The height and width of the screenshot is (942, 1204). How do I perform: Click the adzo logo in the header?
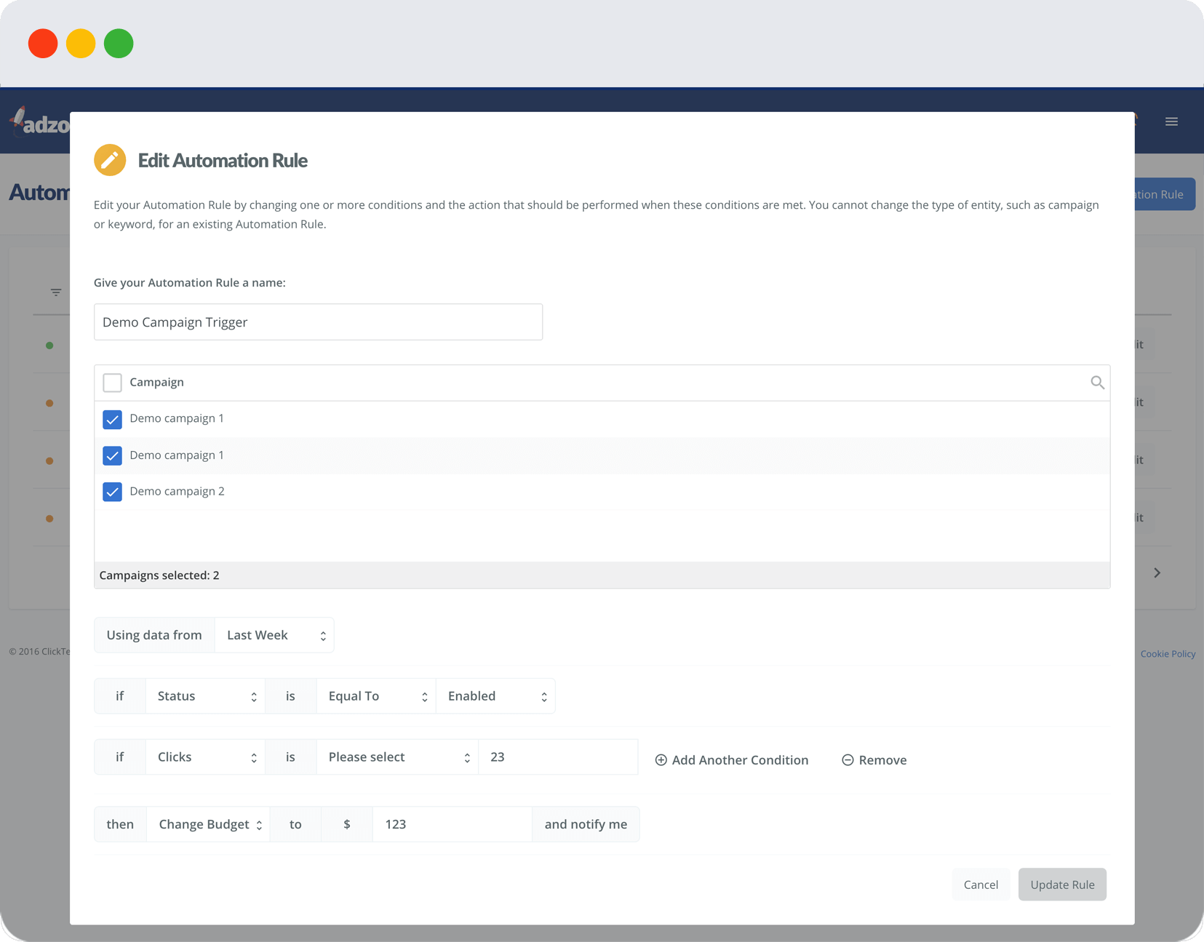(40, 121)
